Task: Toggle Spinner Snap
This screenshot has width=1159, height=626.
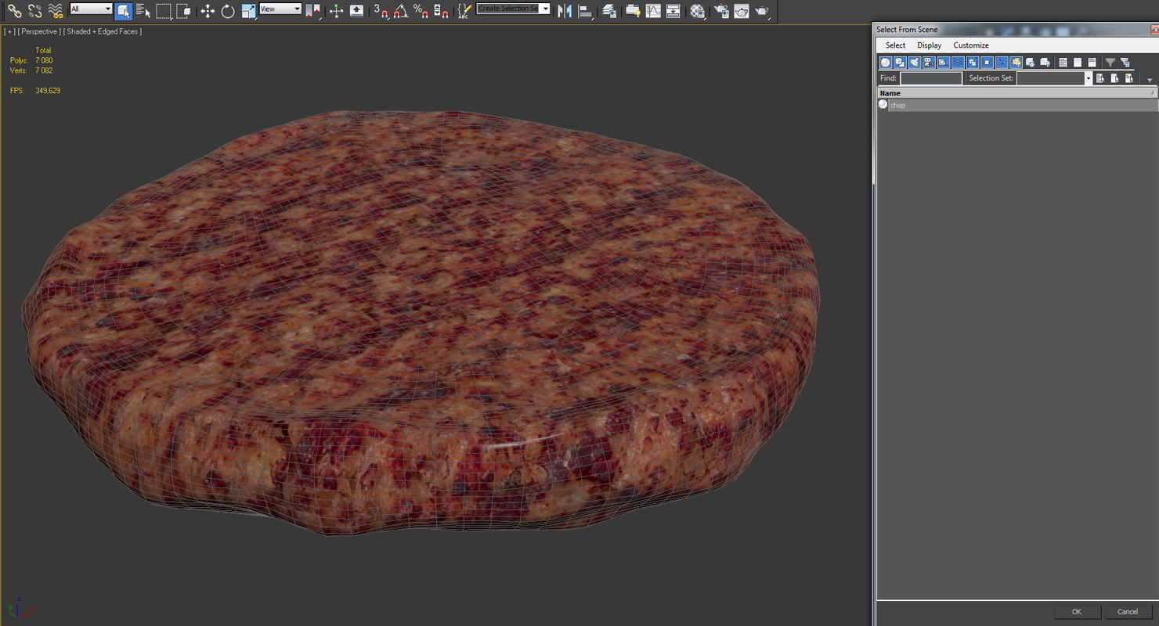Action: pyautogui.click(x=442, y=11)
